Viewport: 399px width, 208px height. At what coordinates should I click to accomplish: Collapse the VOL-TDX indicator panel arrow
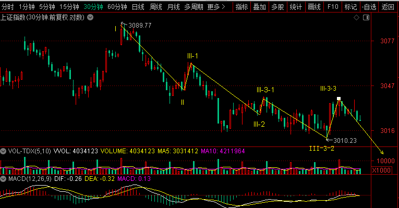click(3, 151)
